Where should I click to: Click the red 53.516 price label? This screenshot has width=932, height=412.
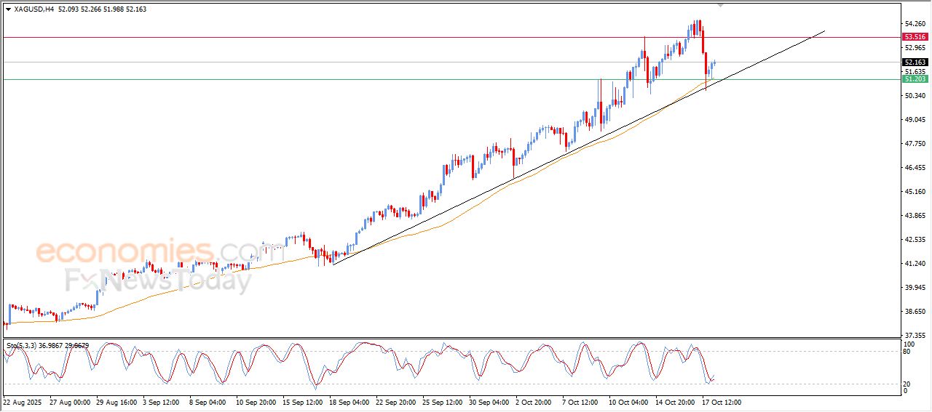coord(915,37)
